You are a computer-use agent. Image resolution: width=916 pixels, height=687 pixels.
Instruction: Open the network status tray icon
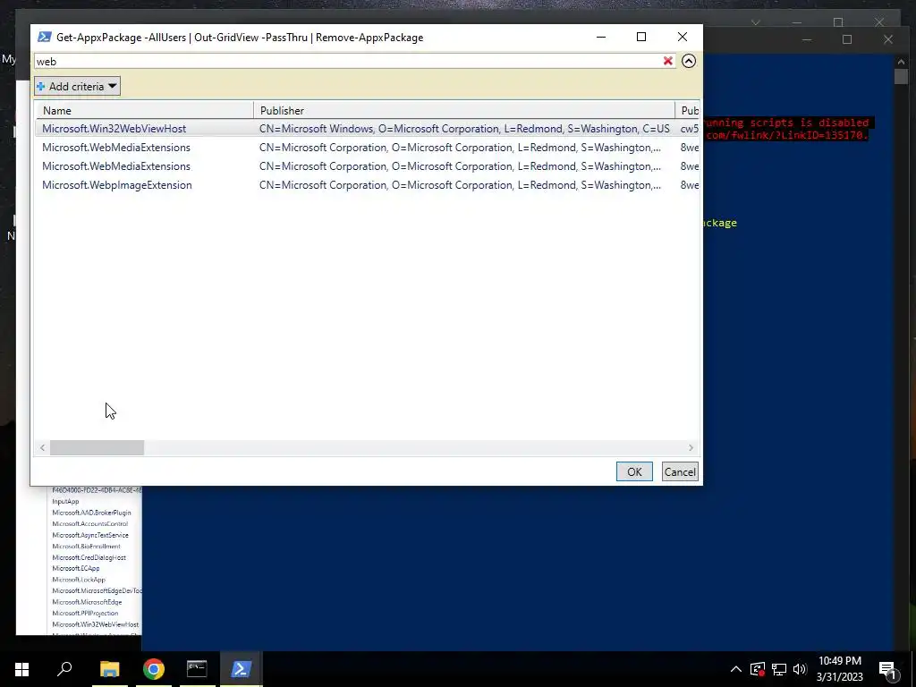coord(779,669)
